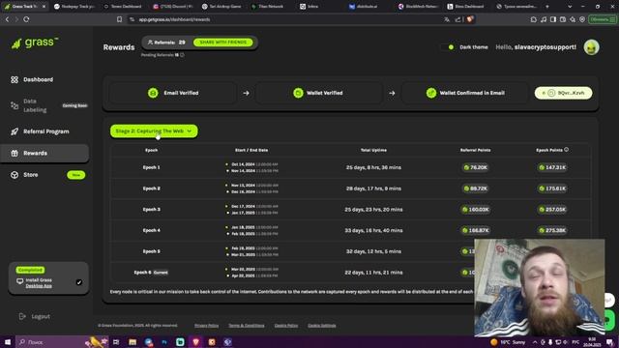
Task: Open File Explorer from the taskbar
Action: 133,342
